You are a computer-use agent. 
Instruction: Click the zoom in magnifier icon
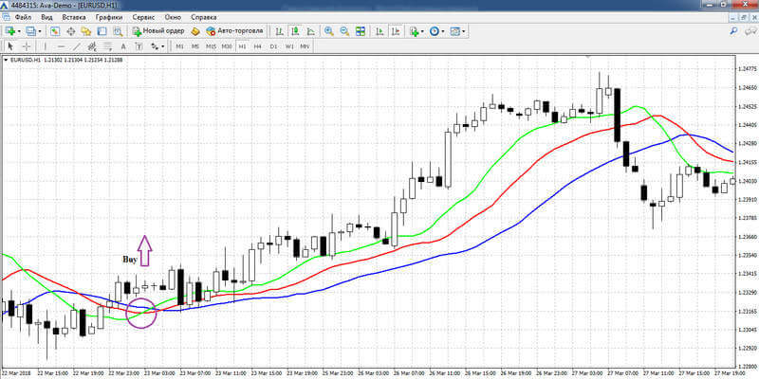point(329,31)
